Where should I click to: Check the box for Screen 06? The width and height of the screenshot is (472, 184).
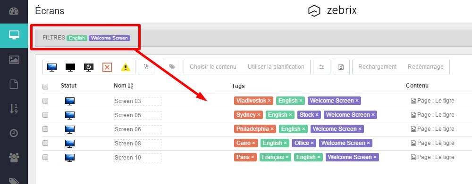click(x=45, y=129)
